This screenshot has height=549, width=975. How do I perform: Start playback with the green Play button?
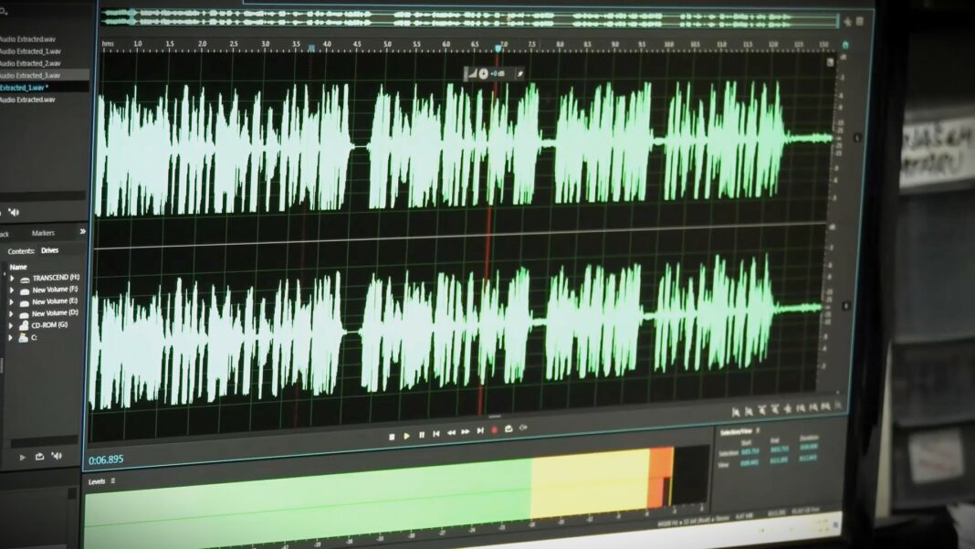[x=406, y=436]
